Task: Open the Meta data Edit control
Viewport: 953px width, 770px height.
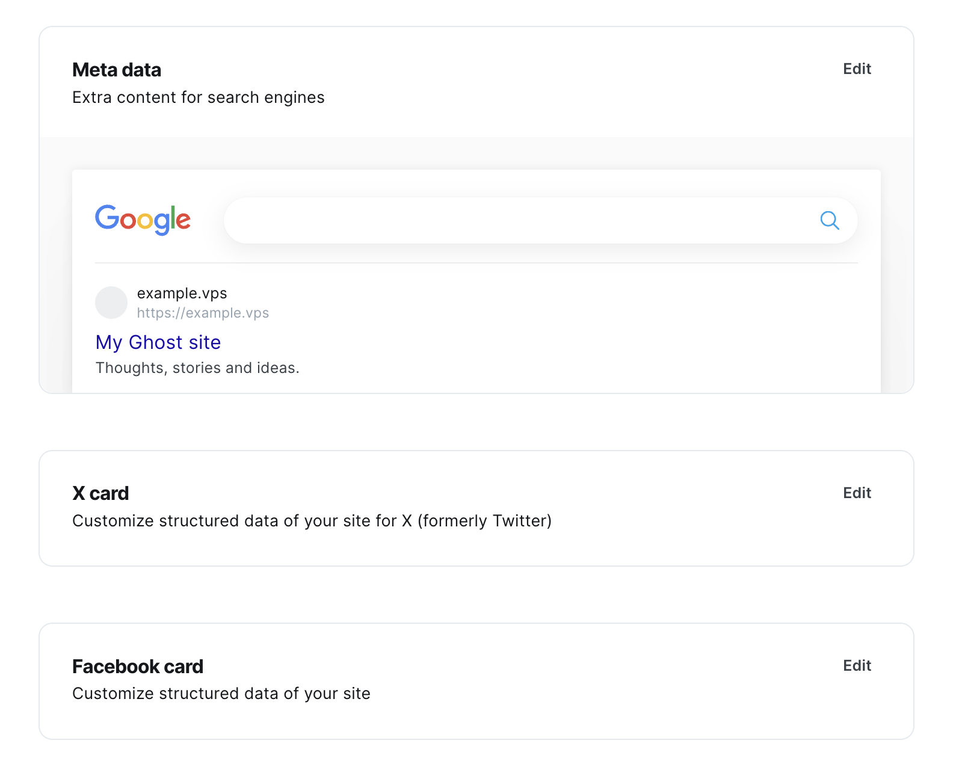Action: tap(857, 69)
